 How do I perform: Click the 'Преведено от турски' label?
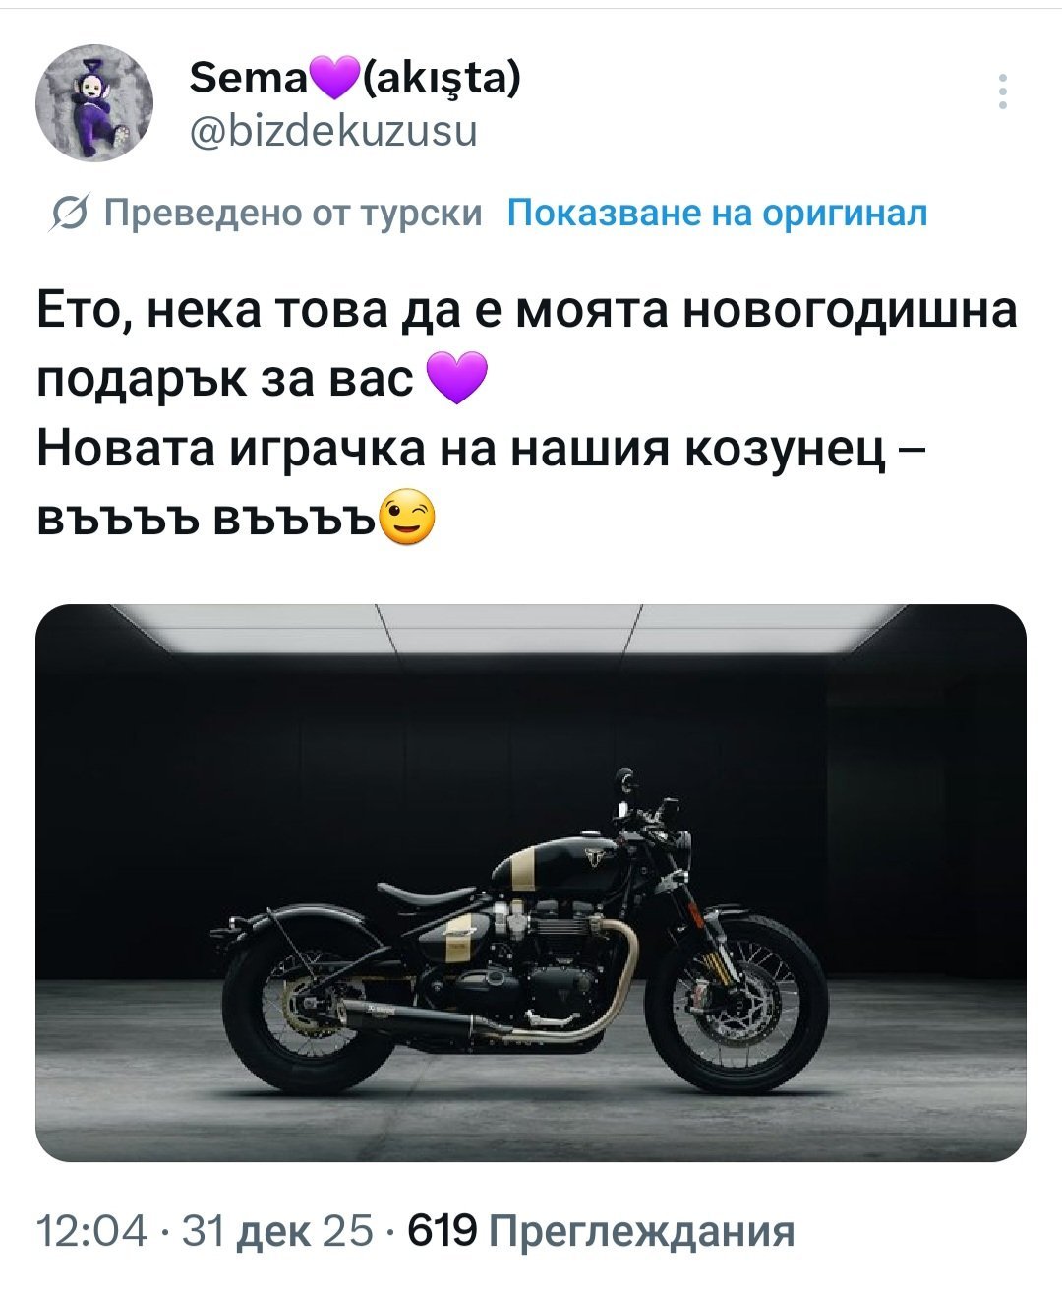coord(293,214)
